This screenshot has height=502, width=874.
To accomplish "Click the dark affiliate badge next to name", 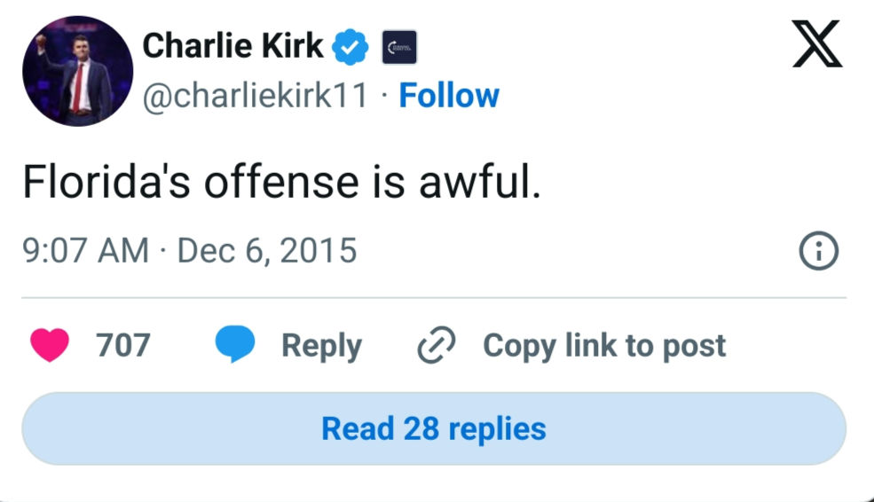I will [399, 47].
